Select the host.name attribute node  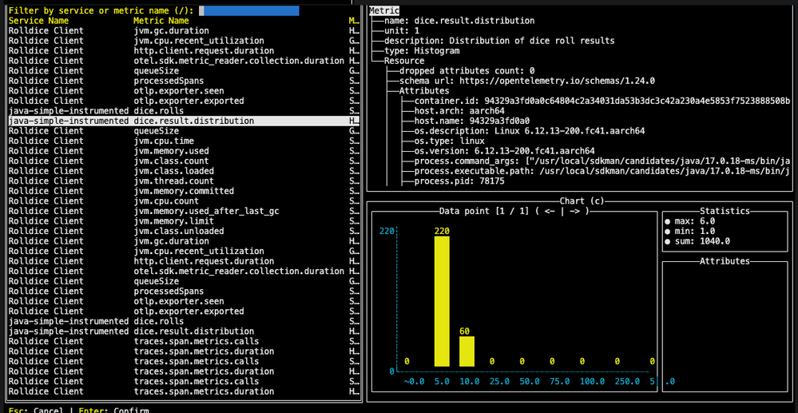[472, 121]
